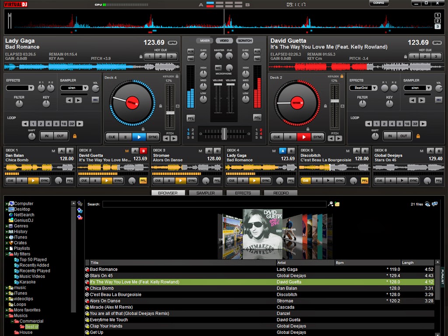Click the NetSearch globe icon in the sidebar
448x336 pixels.
(x=12, y=214)
